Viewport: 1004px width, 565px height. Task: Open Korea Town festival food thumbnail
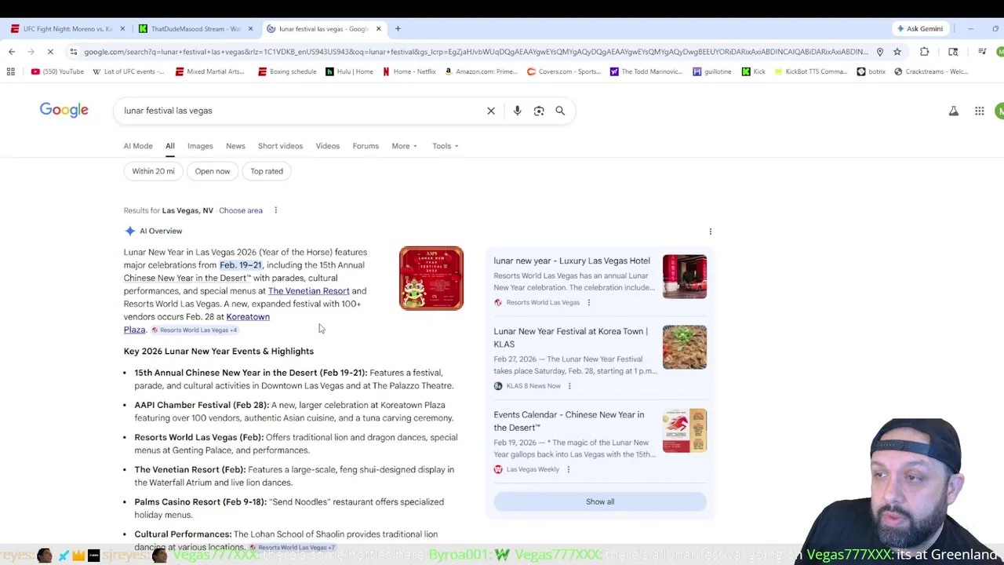click(685, 348)
